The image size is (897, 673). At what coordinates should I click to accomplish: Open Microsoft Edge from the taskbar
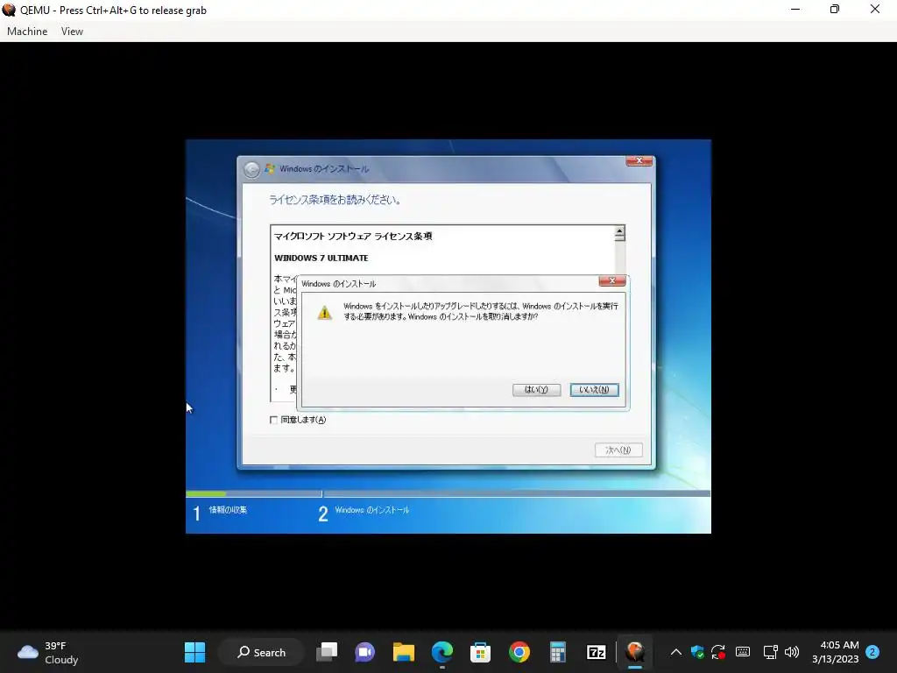click(442, 652)
